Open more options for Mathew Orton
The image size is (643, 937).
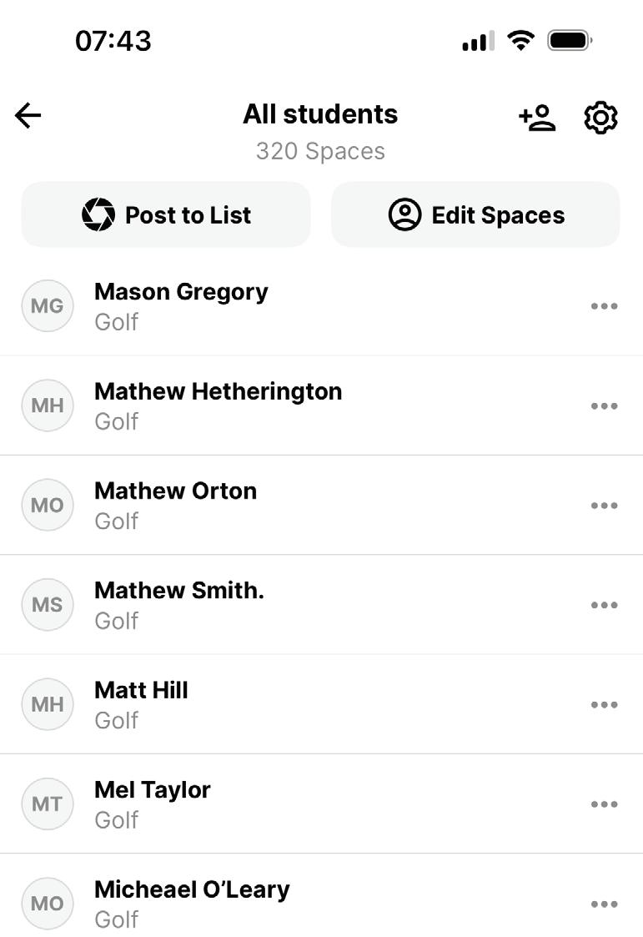(604, 506)
